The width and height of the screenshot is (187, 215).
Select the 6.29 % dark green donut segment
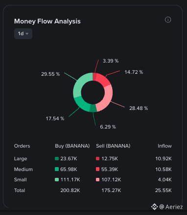(x=93, y=108)
